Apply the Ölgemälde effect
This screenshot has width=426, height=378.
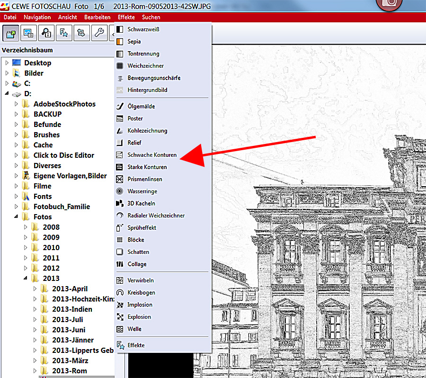[141, 107]
